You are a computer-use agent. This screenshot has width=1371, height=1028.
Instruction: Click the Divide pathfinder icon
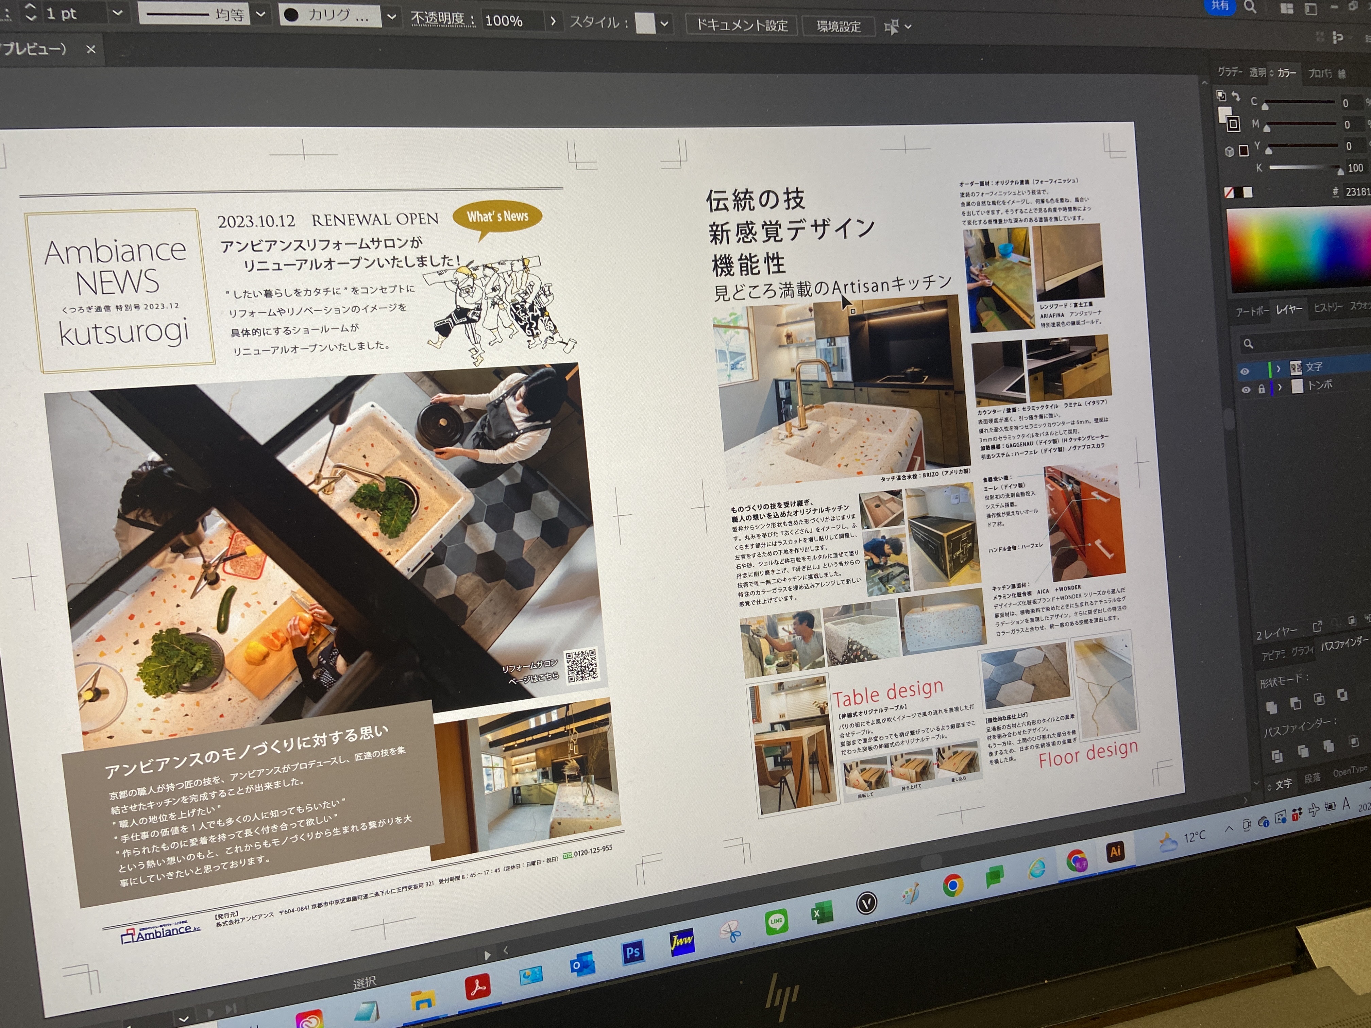(x=1277, y=756)
